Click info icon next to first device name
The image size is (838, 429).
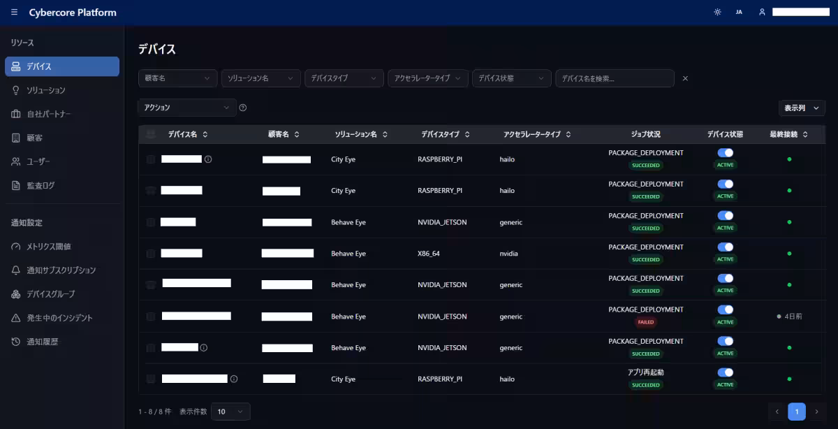[x=208, y=159]
